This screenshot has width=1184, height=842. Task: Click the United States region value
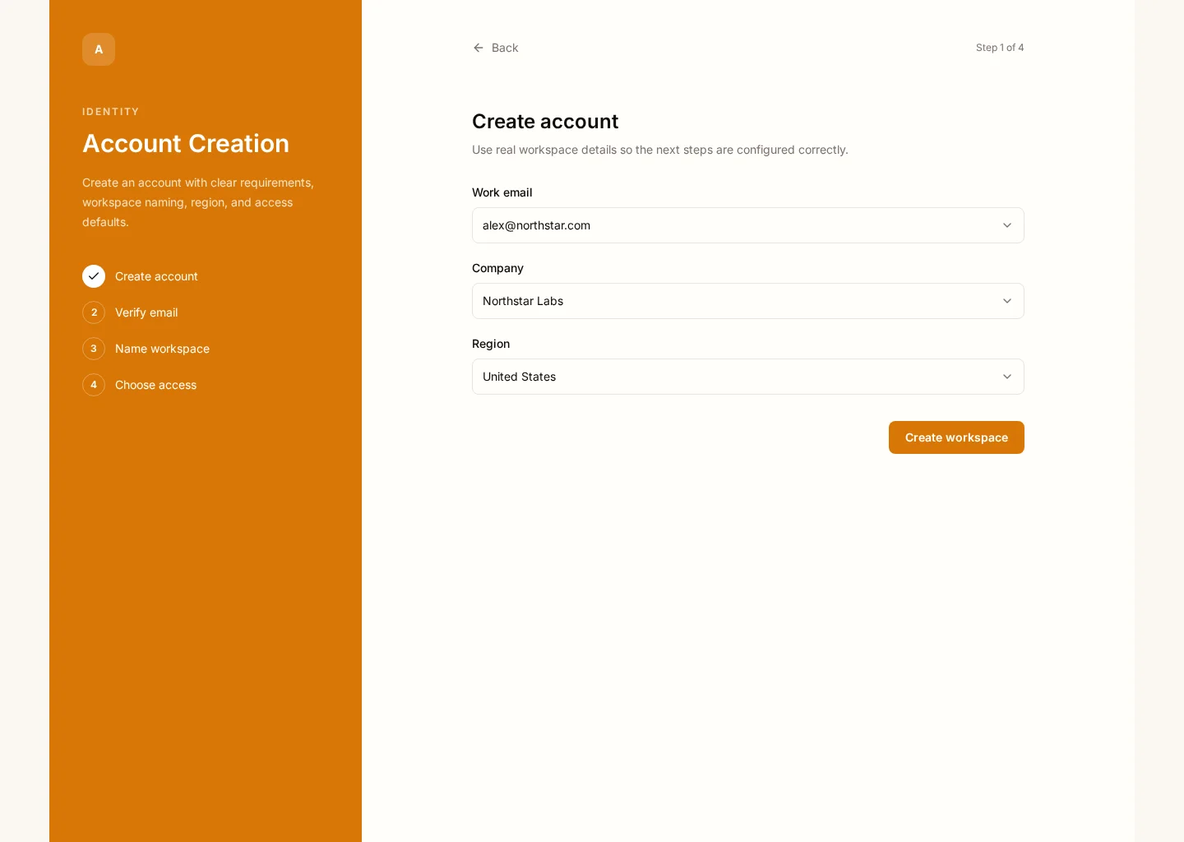click(x=519, y=377)
